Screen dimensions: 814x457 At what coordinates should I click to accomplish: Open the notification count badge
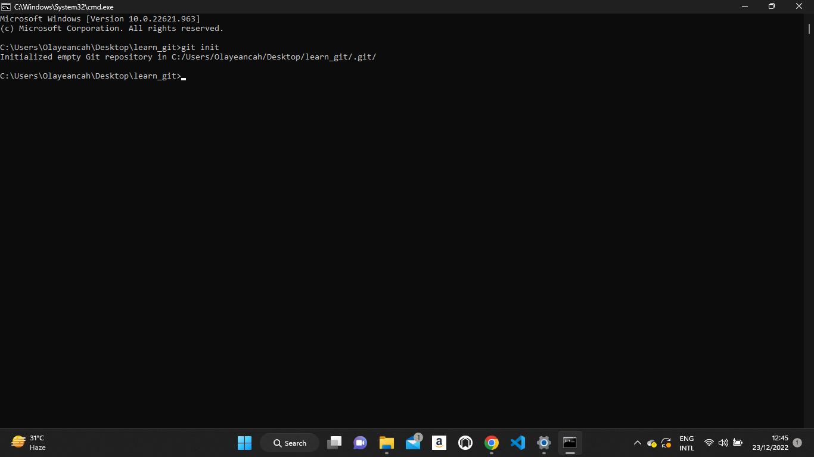(797, 443)
